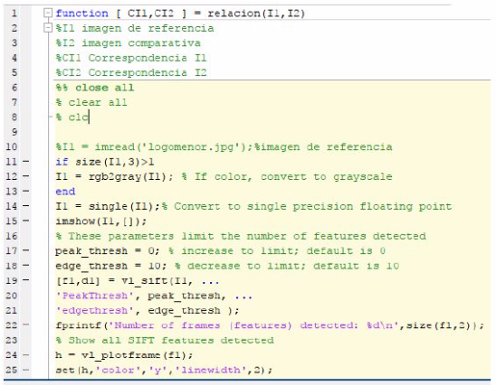
Task: Collapse the function block fold on line 1
Action: coord(47,13)
